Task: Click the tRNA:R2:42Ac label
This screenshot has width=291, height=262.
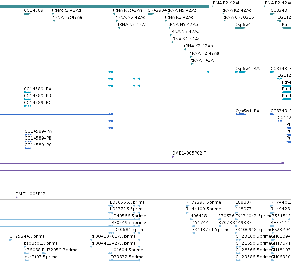Action: (x=179, y=17)
